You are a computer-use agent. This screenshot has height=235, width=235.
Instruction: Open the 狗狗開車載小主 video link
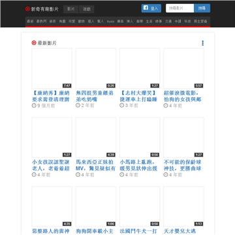coord(95,231)
